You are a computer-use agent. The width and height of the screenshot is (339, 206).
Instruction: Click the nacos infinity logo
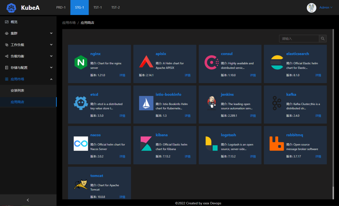(81, 144)
